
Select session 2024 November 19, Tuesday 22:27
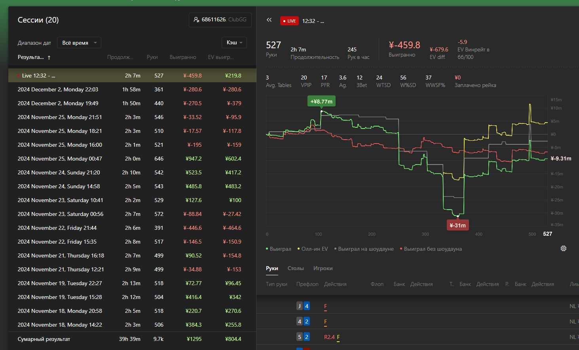132,283
